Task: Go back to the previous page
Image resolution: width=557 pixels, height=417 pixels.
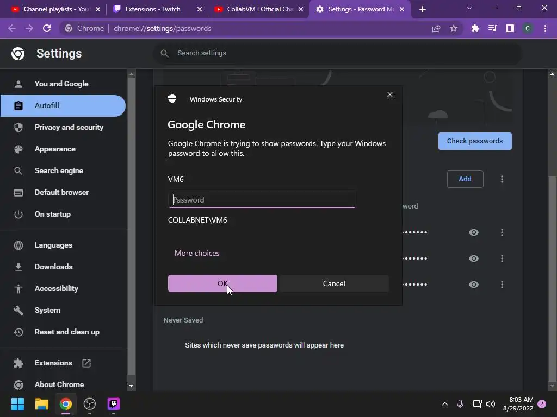Action: pyautogui.click(x=12, y=28)
